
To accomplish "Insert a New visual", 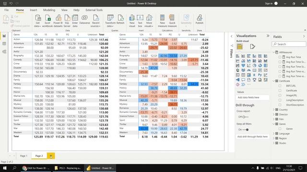I will (132, 21).
